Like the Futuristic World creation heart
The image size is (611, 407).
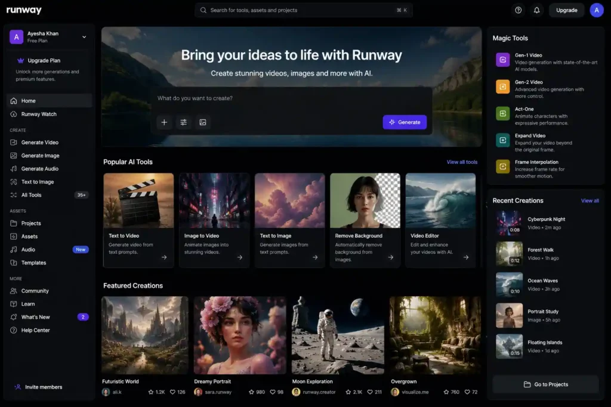point(172,392)
